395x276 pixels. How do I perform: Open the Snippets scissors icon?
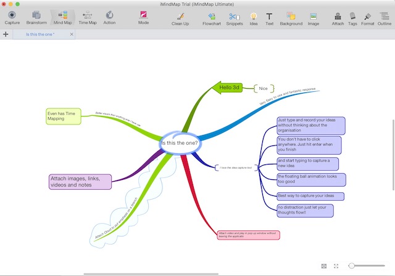pos(235,17)
